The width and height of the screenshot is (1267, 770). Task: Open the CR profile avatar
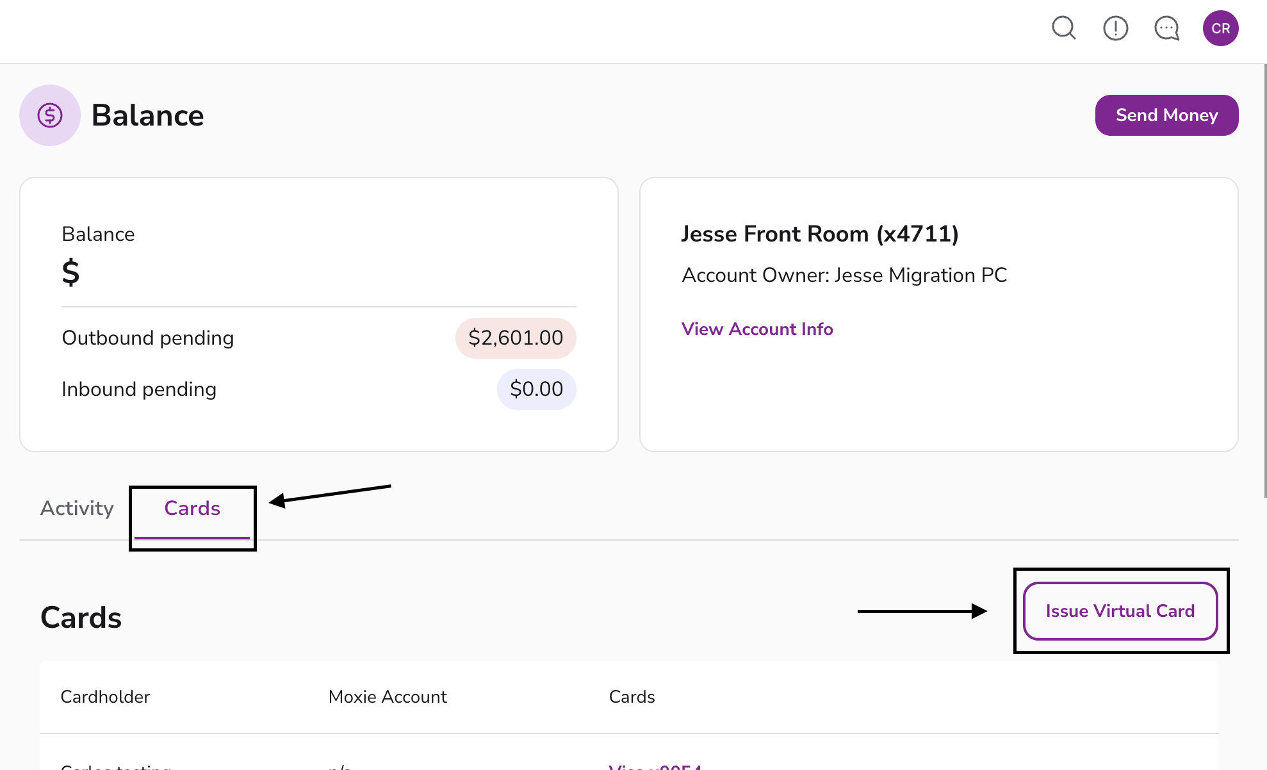[1220, 28]
